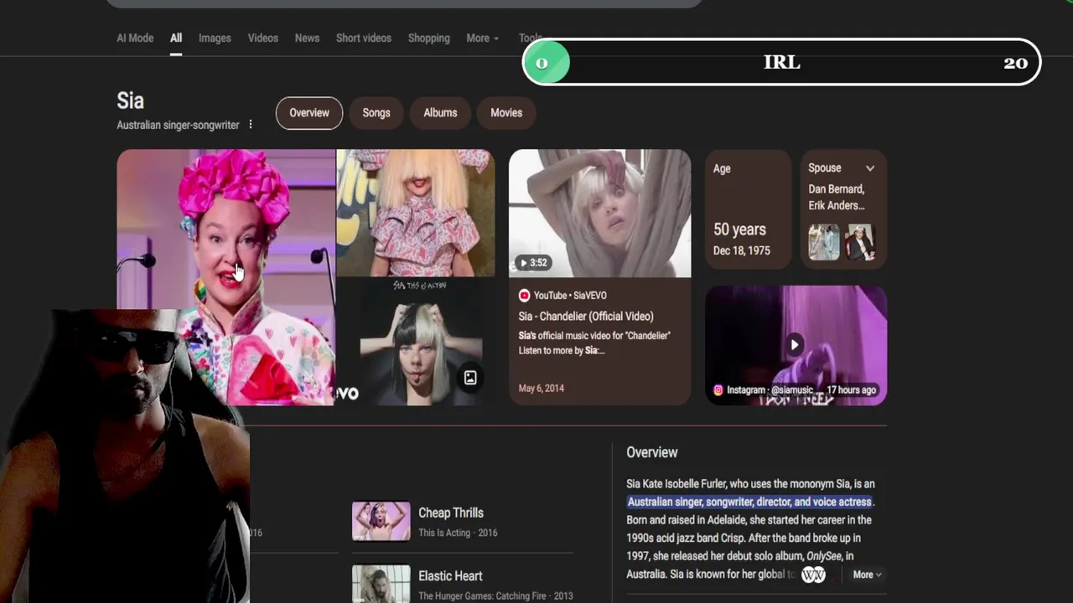Click the Dec 18, 1975 birth date
Screen dimensions: 1073x603
[742, 250]
